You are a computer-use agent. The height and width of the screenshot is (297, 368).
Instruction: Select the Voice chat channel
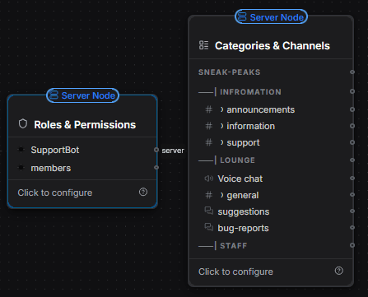271,179
